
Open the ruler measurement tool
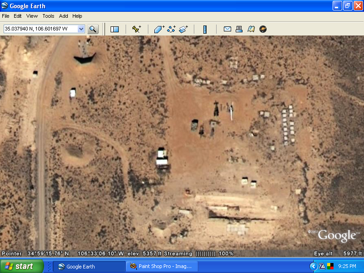[205, 29]
